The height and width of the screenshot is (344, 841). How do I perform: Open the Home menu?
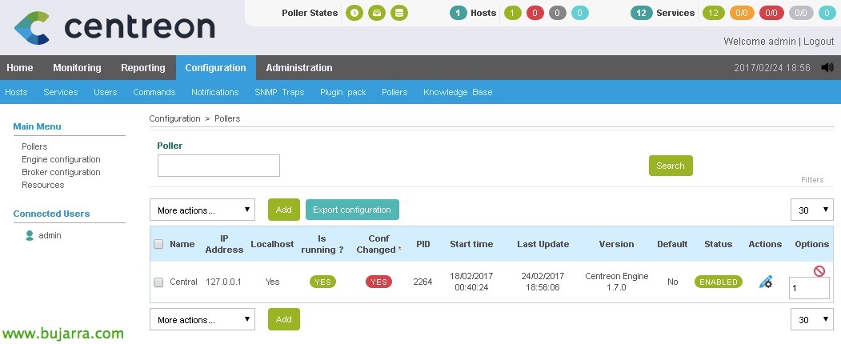(x=20, y=67)
